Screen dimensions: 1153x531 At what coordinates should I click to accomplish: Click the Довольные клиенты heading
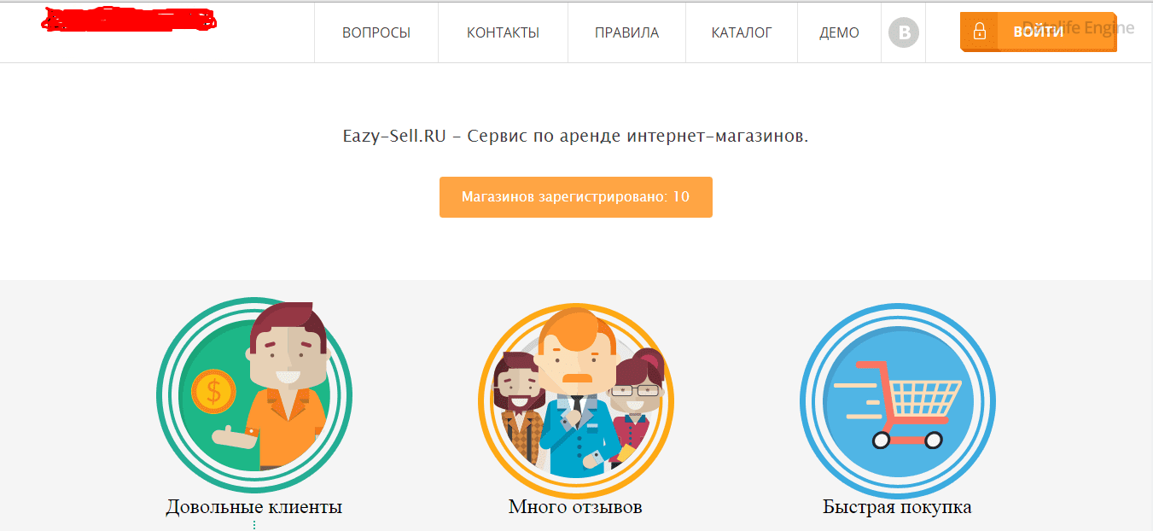tap(254, 507)
